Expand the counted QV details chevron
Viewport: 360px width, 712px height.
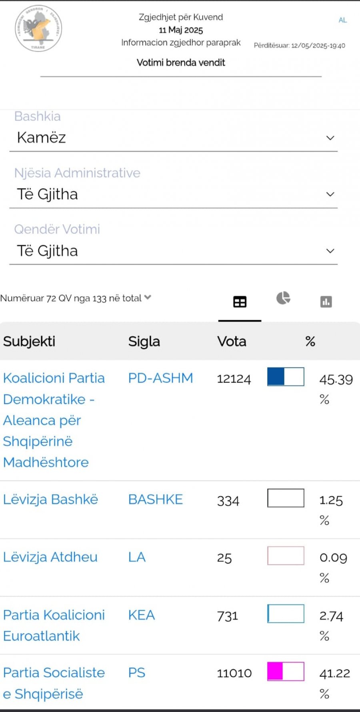pos(148,297)
